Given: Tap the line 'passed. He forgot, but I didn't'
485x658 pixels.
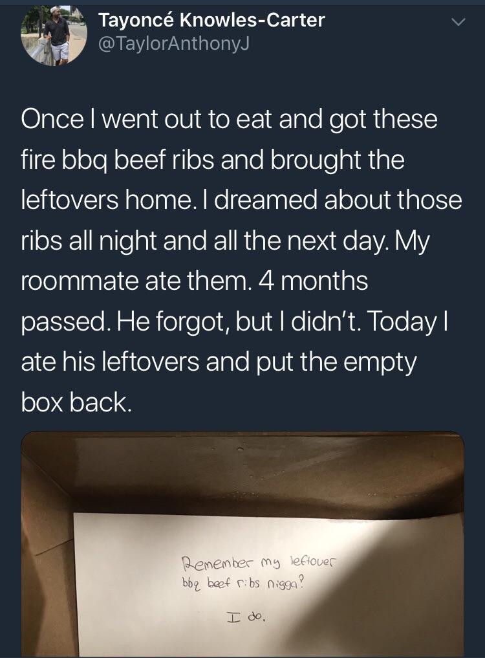Looking at the screenshot, I should pos(234,322).
